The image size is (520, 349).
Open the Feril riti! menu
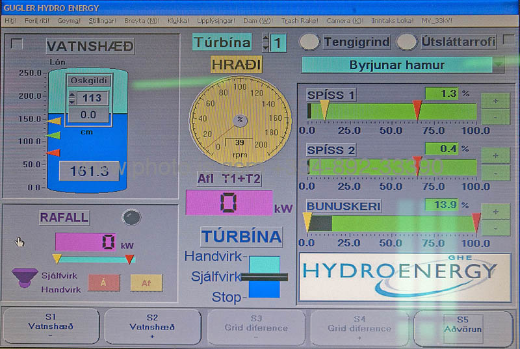[37, 21]
